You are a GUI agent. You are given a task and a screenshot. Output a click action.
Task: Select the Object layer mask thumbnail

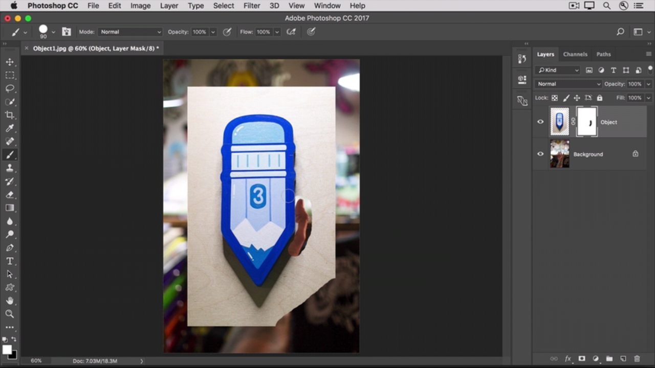586,122
